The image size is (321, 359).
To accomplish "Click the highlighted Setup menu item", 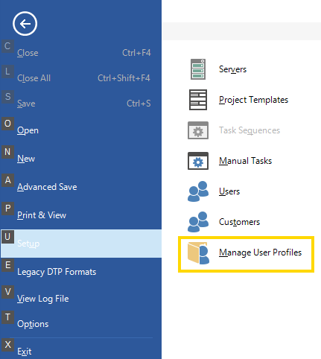I will [81, 244].
